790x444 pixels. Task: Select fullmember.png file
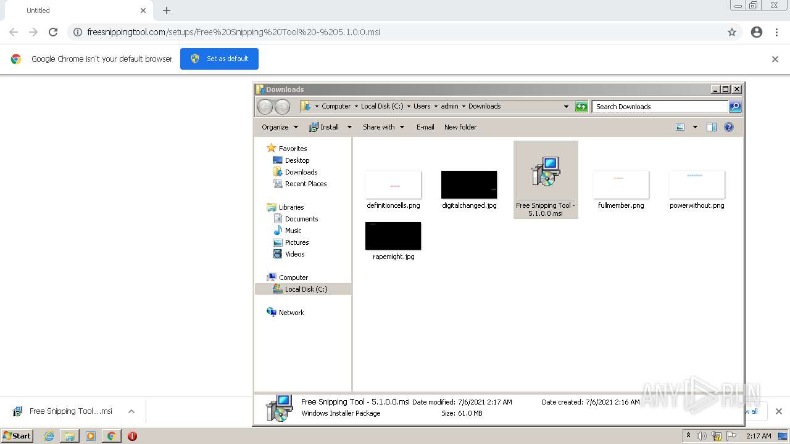[x=621, y=190]
